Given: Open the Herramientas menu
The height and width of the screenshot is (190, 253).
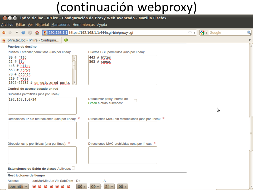Looking at the screenshot, I should 83,25.
